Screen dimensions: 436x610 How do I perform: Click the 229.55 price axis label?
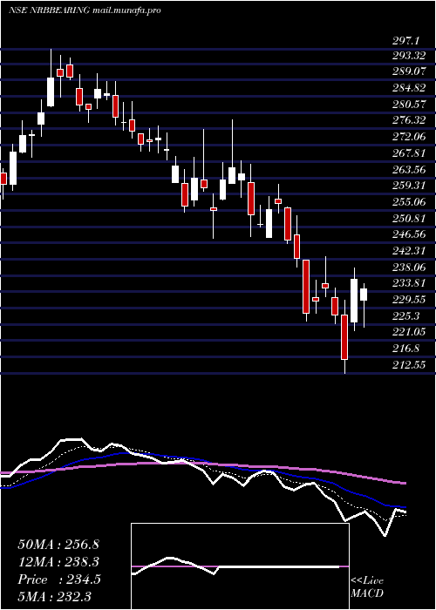[x=408, y=300]
